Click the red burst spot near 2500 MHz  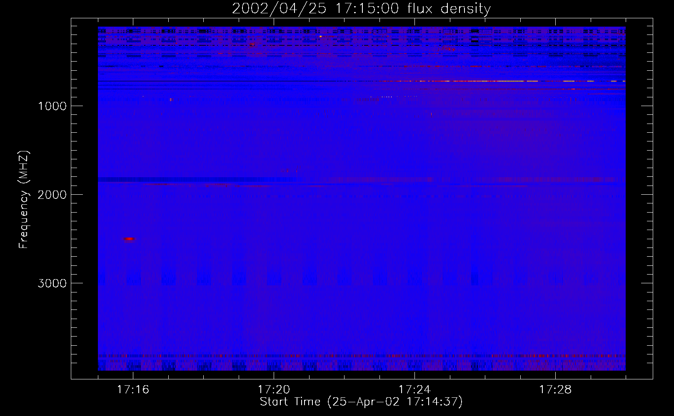[129, 239]
